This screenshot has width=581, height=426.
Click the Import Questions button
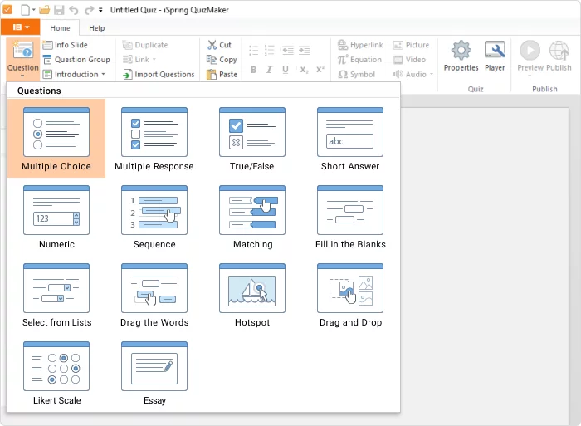[x=159, y=74]
